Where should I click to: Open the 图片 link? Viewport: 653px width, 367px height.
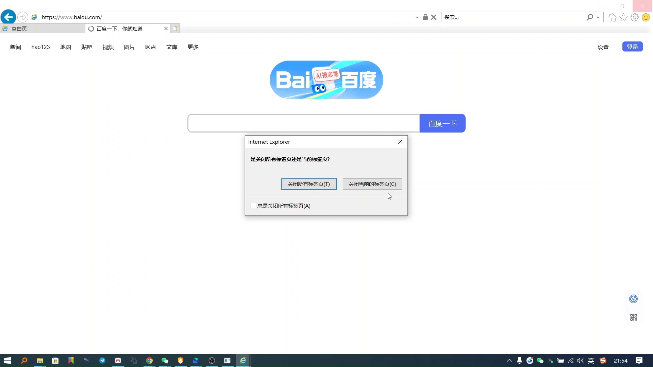click(x=129, y=47)
